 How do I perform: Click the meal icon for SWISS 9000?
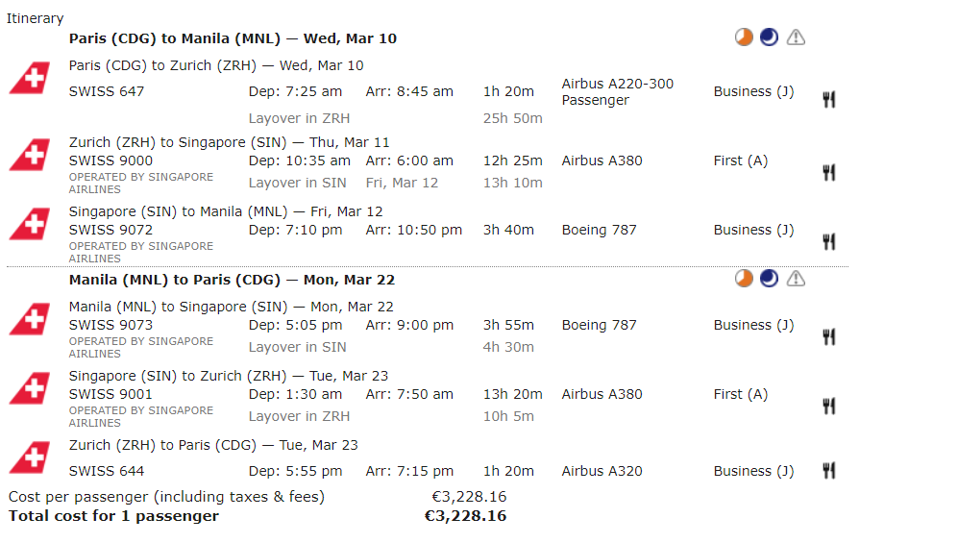[x=828, y=172]
